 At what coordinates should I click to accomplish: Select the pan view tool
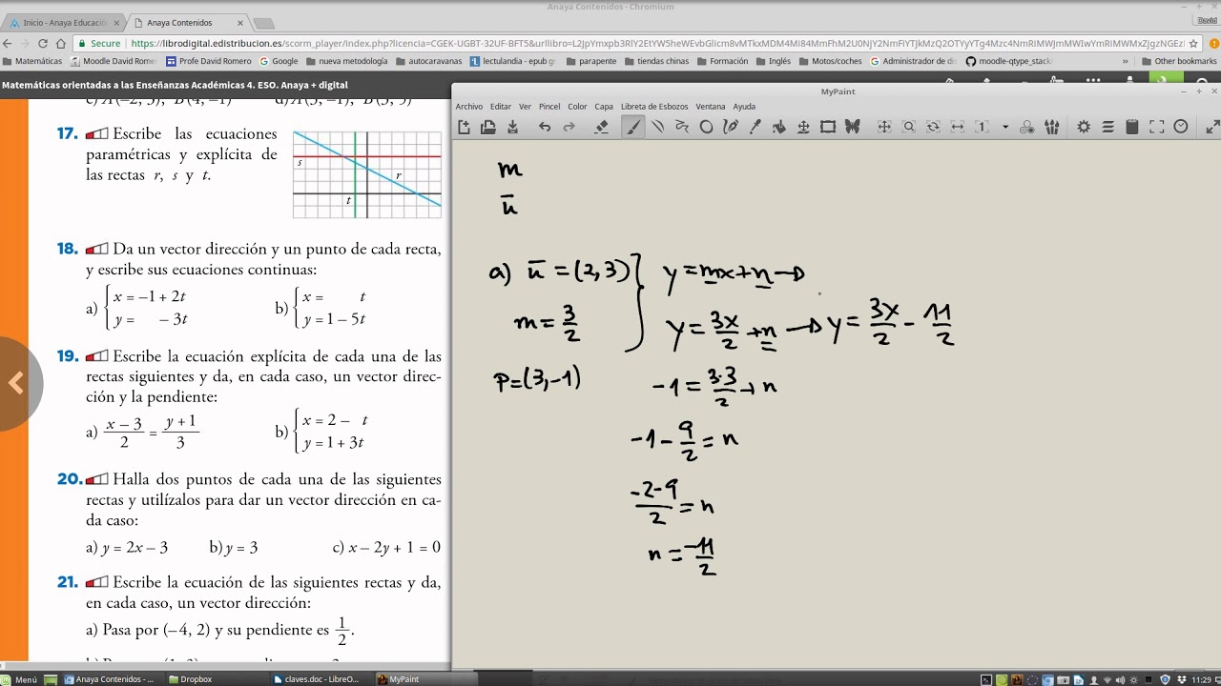click(884, 127)
